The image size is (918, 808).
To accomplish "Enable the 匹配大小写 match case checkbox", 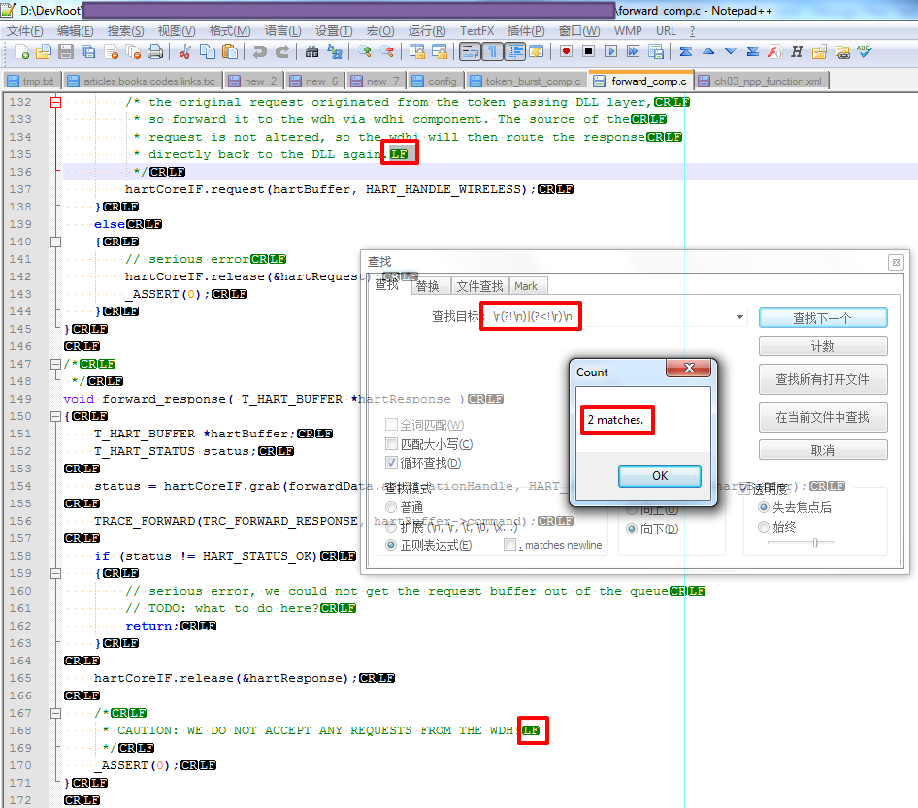I will click(392, 444).
